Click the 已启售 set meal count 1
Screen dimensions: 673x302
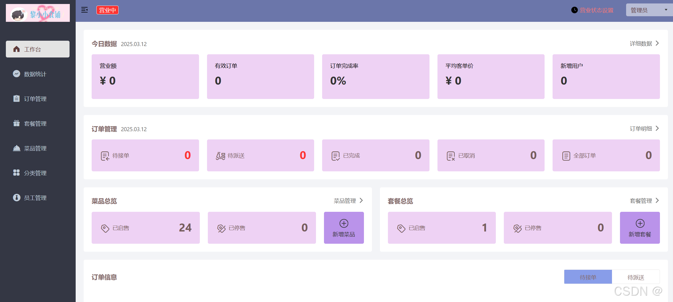(484, 227)
